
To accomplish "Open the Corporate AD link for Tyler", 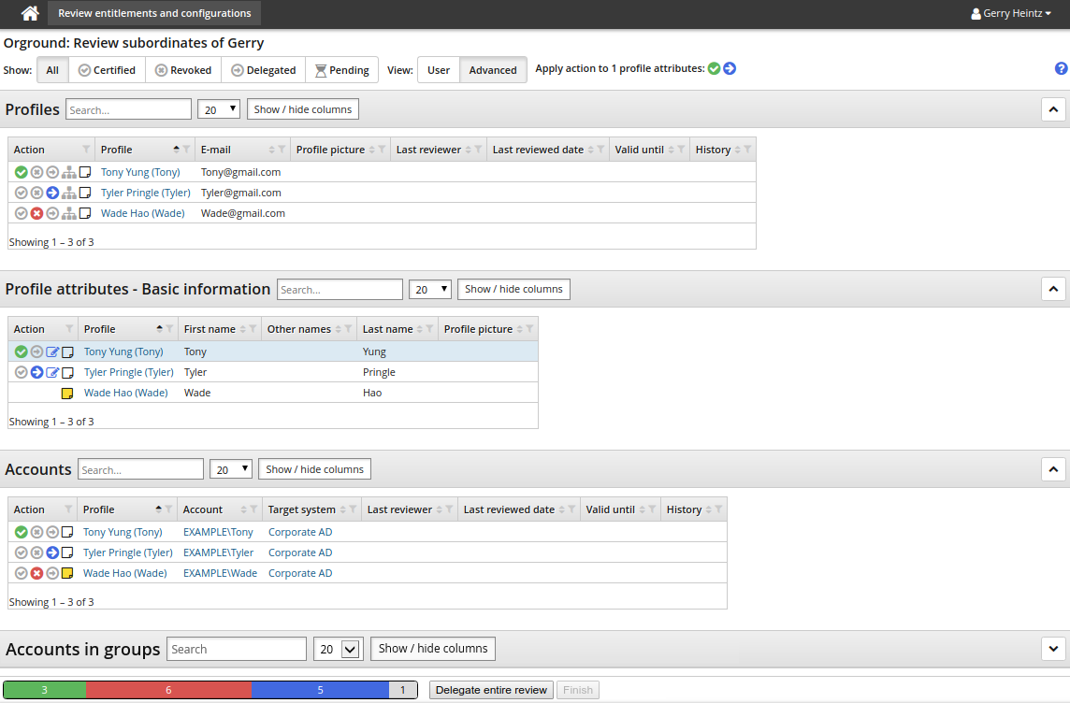I will coord(299,552).
